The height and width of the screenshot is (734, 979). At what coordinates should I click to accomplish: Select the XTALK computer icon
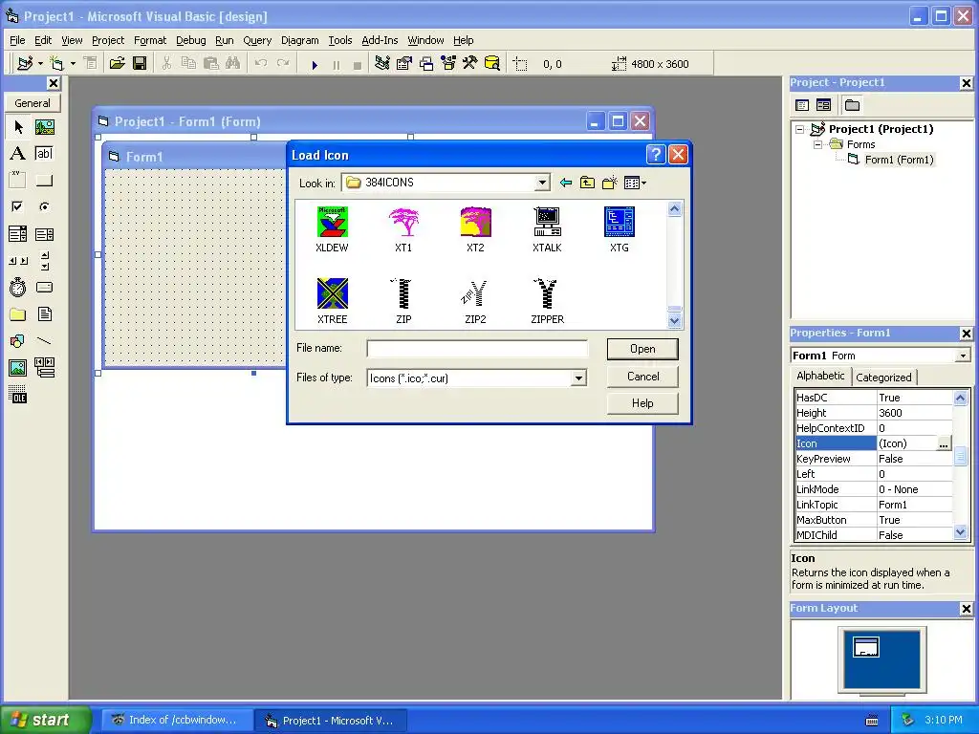547,229
